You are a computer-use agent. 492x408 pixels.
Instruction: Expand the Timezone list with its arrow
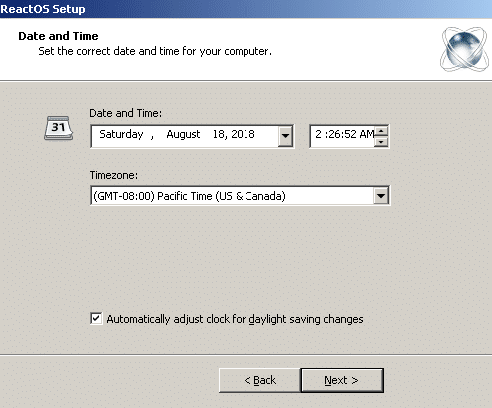[x=381, y=196]
